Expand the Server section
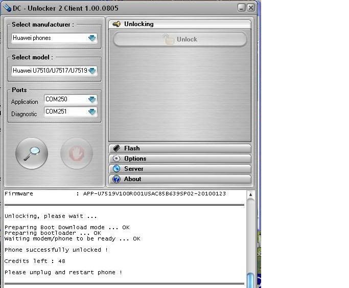The height and width of the screenshot is (288, 349). click(180, 169)
